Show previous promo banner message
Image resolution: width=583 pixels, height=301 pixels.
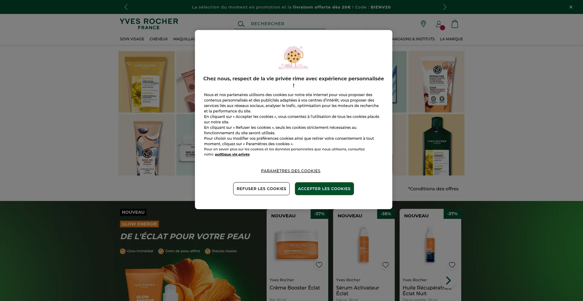click(126, 7)
